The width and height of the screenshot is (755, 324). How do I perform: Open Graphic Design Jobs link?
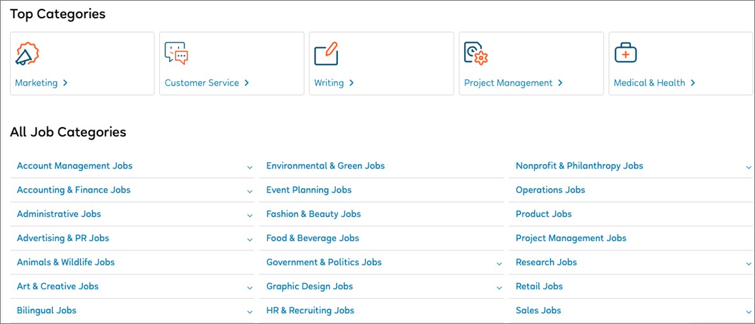pyautogui.click(x=310, y=286)
